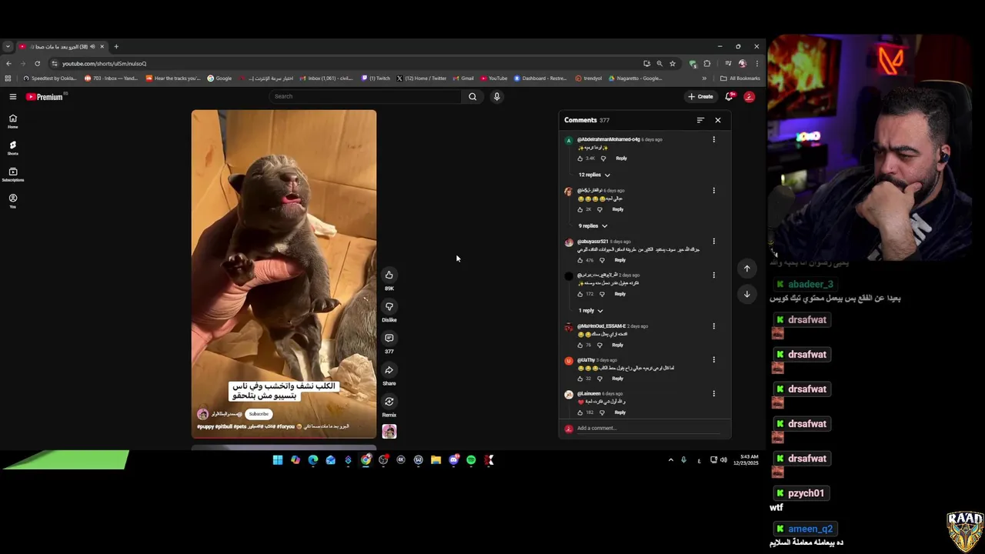Reply to AbdelrahmanMohamed's comment
This screenshot has width=985, height=554.
pyautogui.click(x=621, y=159)
